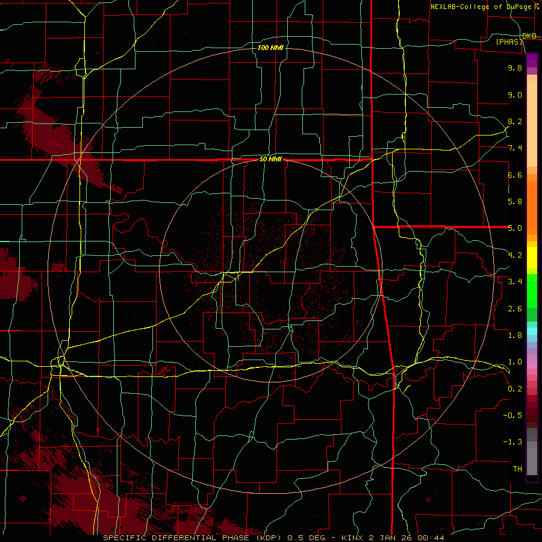Click the light peach color bar segment
542x542 pixels.
(532, 123)
